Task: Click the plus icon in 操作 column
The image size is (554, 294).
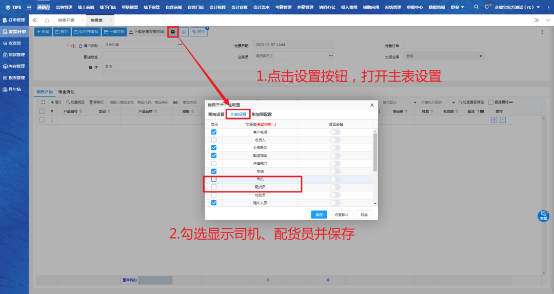Action: point(494,120)
